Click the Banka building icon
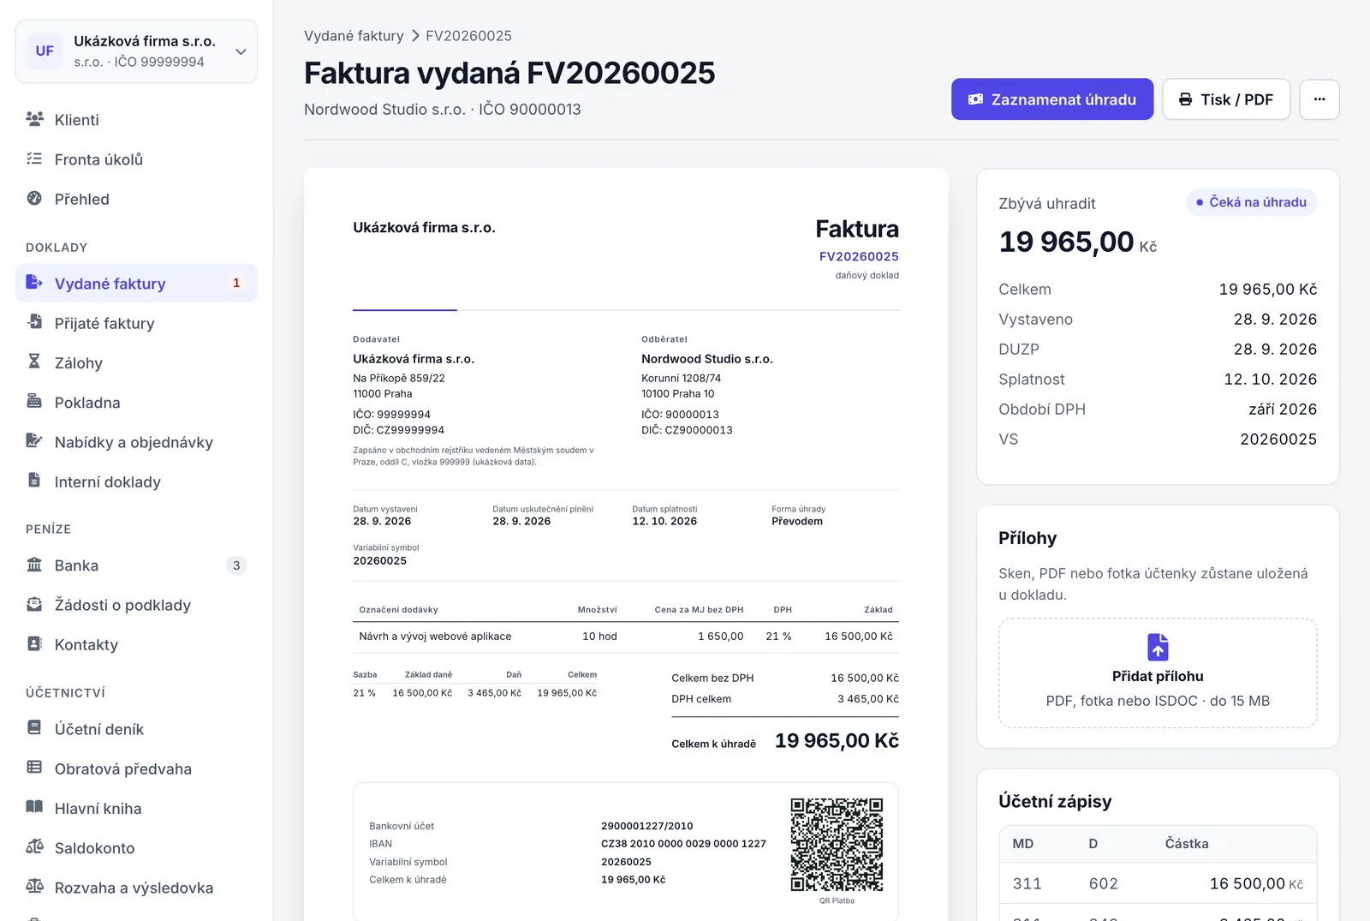Viewport: 1370px width, 921px height. pos(34,565)
